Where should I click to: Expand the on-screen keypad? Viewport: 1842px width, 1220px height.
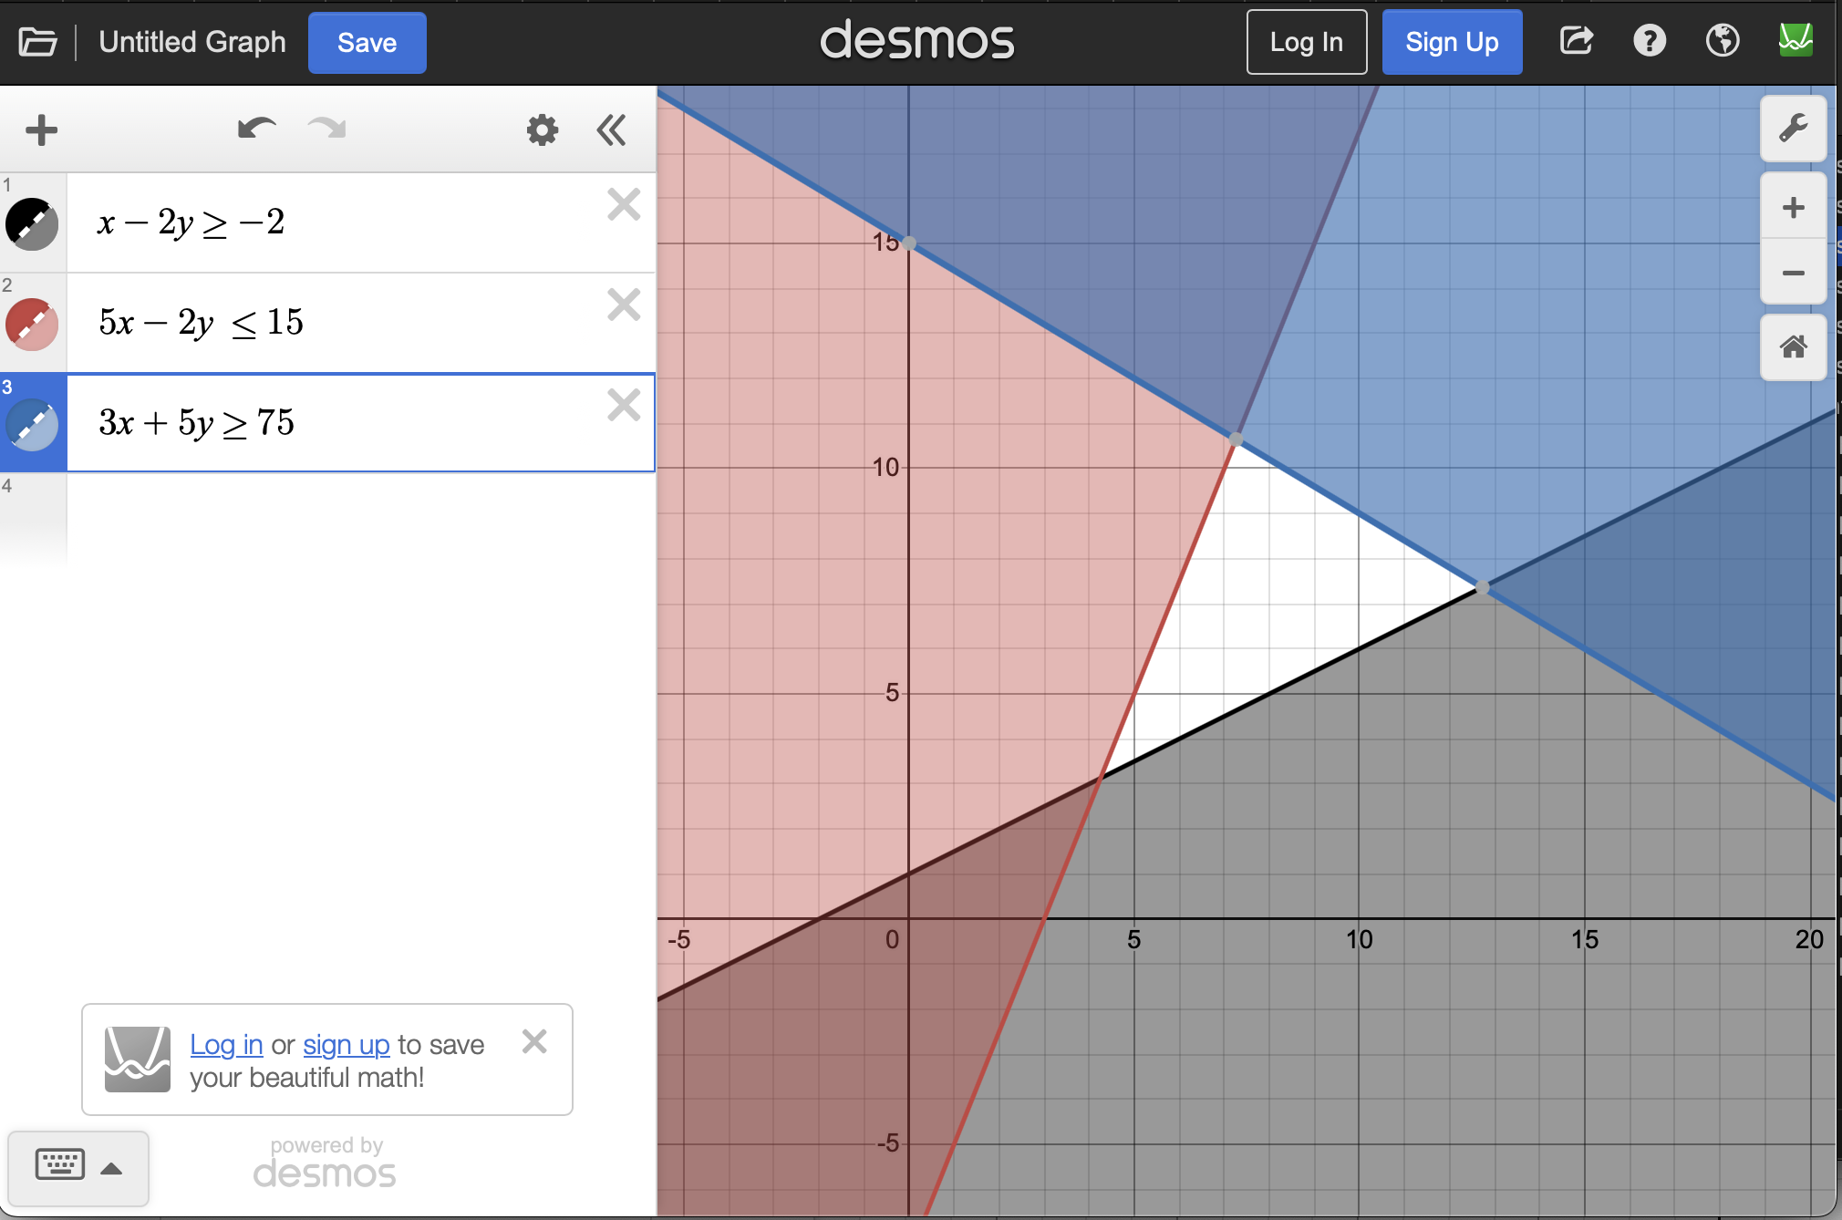(78, 1167)
